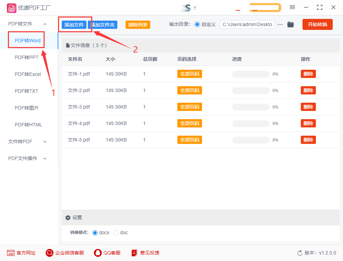Image resolution: width=343 pixels, height=261 pixels.
Task: Switch to PDF转Excel
Action: tap(28, 74)
